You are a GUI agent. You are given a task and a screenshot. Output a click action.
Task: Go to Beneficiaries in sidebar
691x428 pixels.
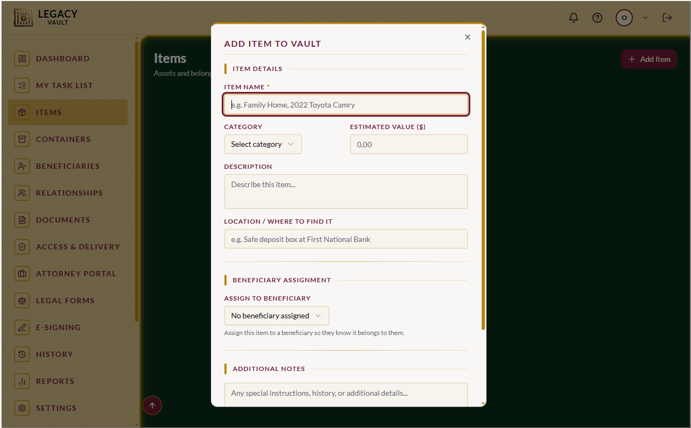pyautogui.click(x=68, y=166)
